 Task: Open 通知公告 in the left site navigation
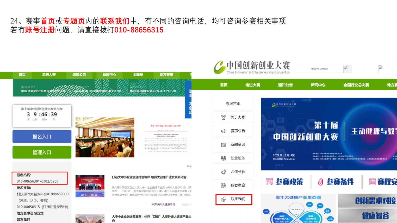79,75
